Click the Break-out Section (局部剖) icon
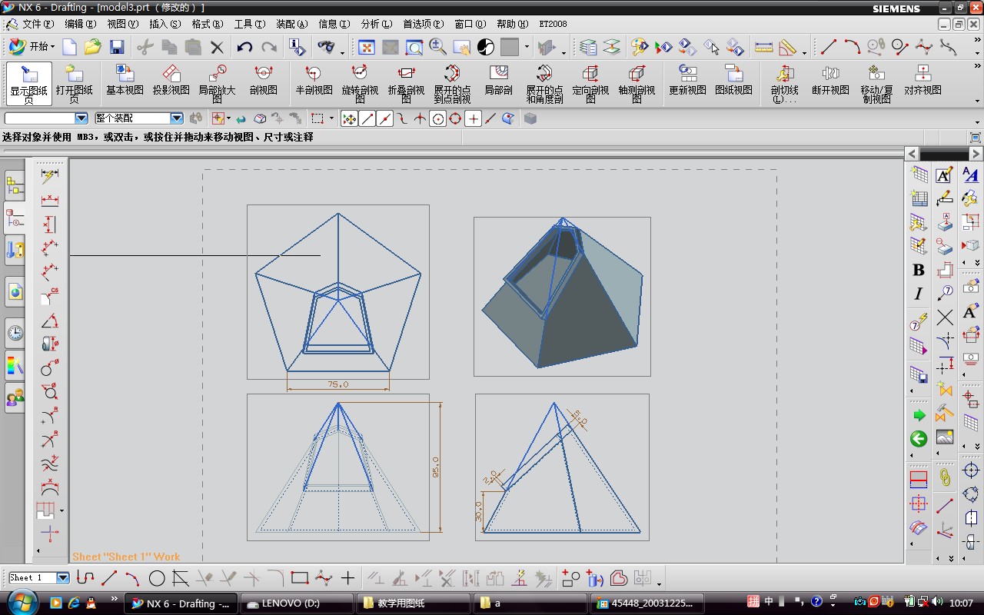This screenshot has width=984, height=615. (x=498, y=81)
